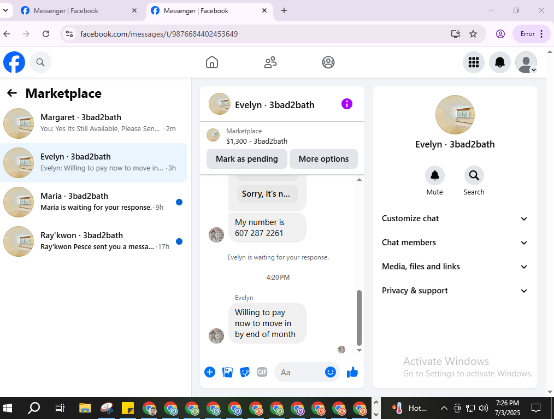Image resolution: width=554 pixels, height=419 pixels.
Task: Choose a sticker with the sticker icon
Action: point(245,372)
